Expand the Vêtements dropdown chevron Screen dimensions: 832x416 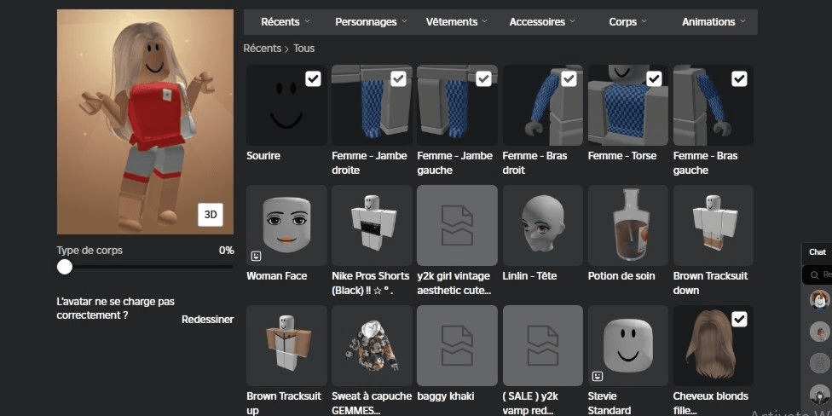[484, 22]
